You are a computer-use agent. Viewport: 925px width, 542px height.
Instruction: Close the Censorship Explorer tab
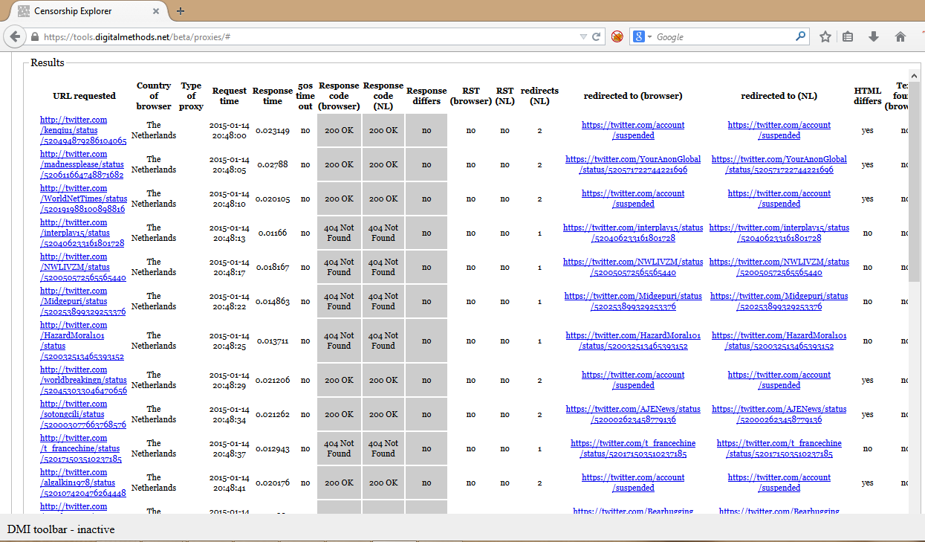tap(156, 11)
